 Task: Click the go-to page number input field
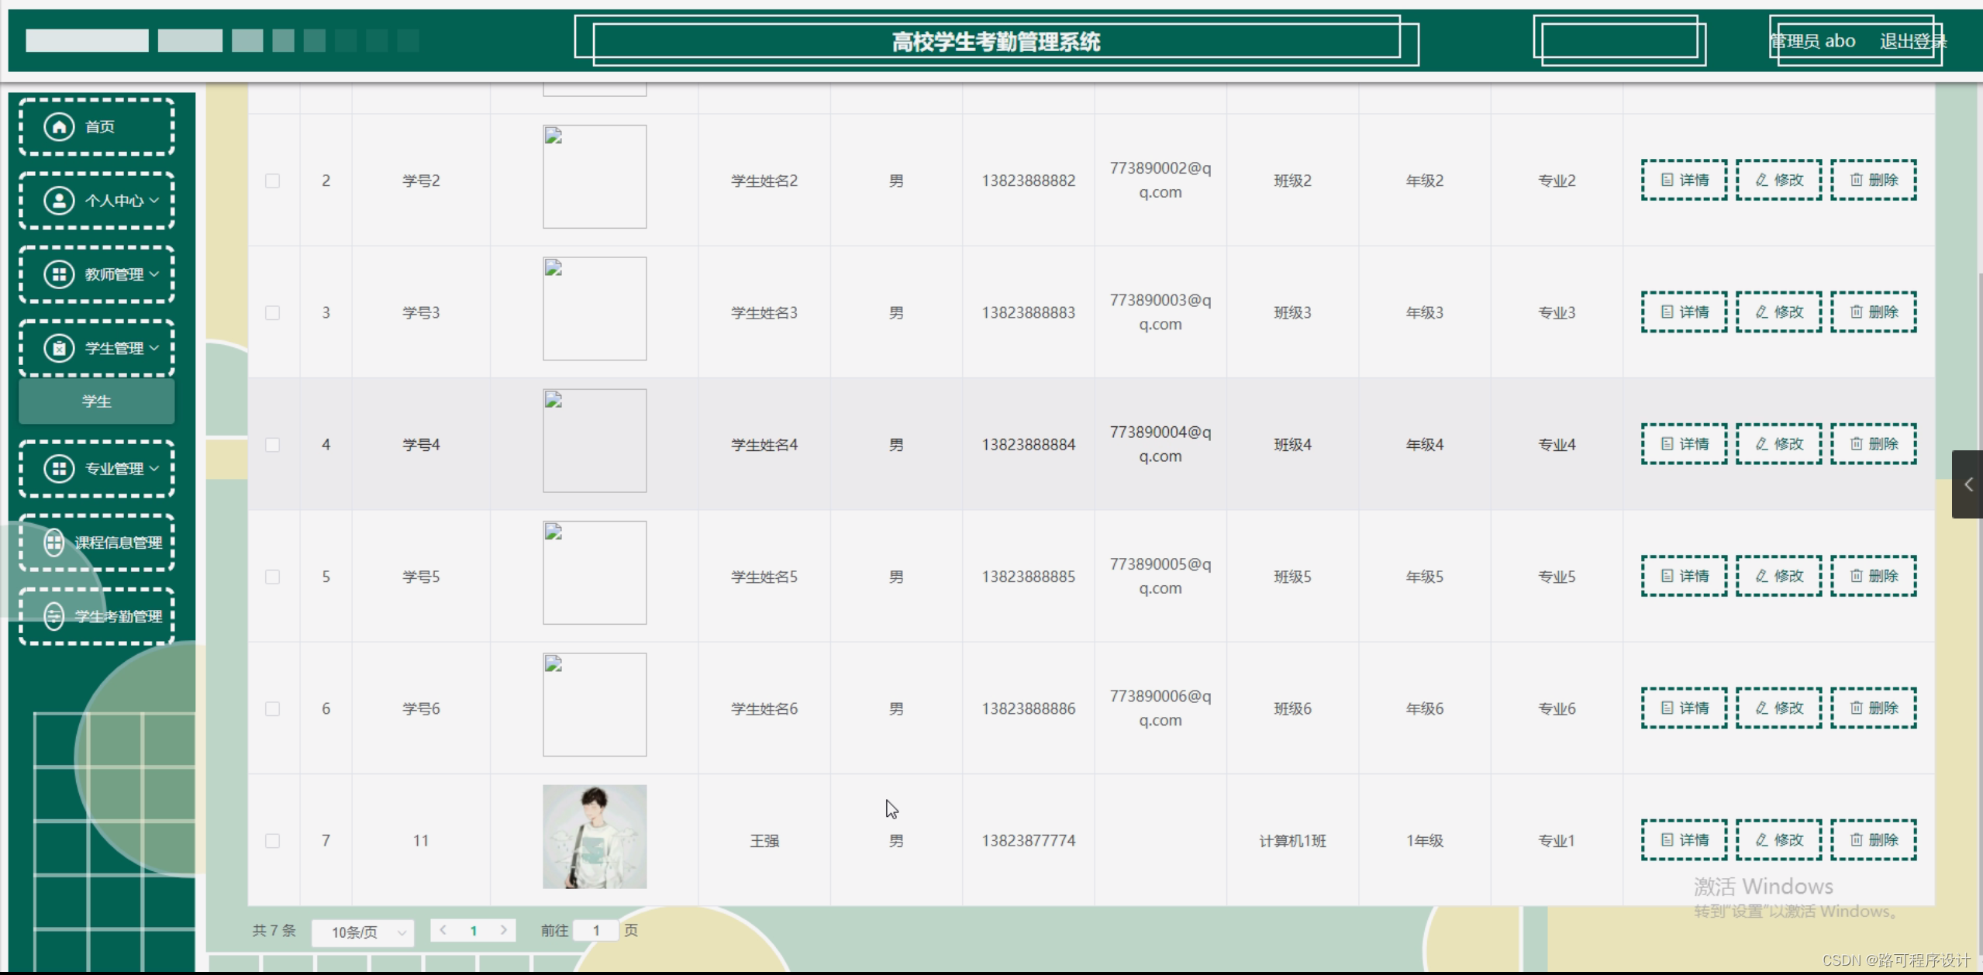pyautogui.click(x=596, y=931)
